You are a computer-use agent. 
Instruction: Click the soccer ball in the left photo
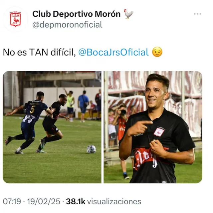[x=91, y=149]
